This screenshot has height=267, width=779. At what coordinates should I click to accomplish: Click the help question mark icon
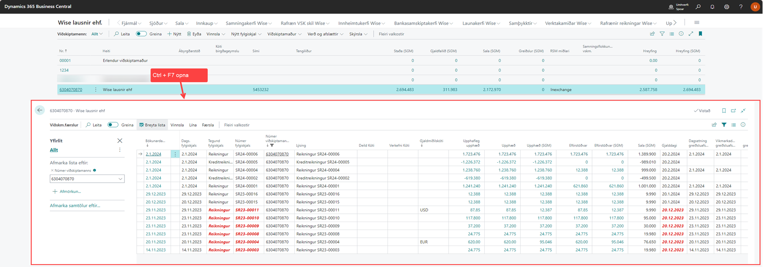pos(741,7)
